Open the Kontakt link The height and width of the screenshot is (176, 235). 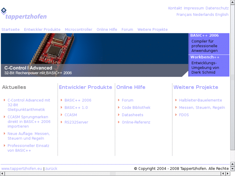point(175,8)
